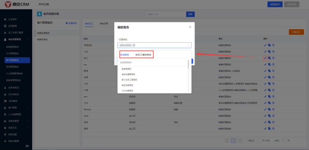Click the delete icon in the test2 row
Viewport: 309px width, 150px height.
[x=273, y=116]
